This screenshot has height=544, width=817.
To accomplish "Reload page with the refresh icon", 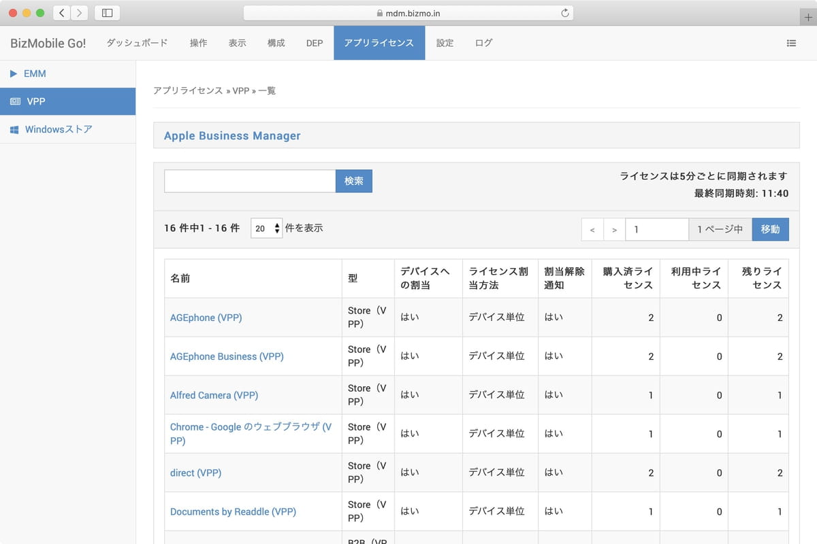I will click(x=564, y=13).
